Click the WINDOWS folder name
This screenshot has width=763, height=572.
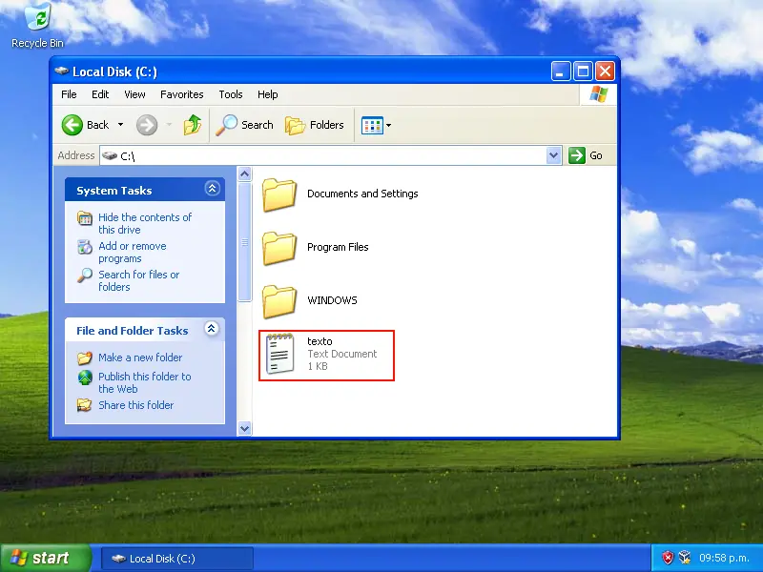(332, 300)
